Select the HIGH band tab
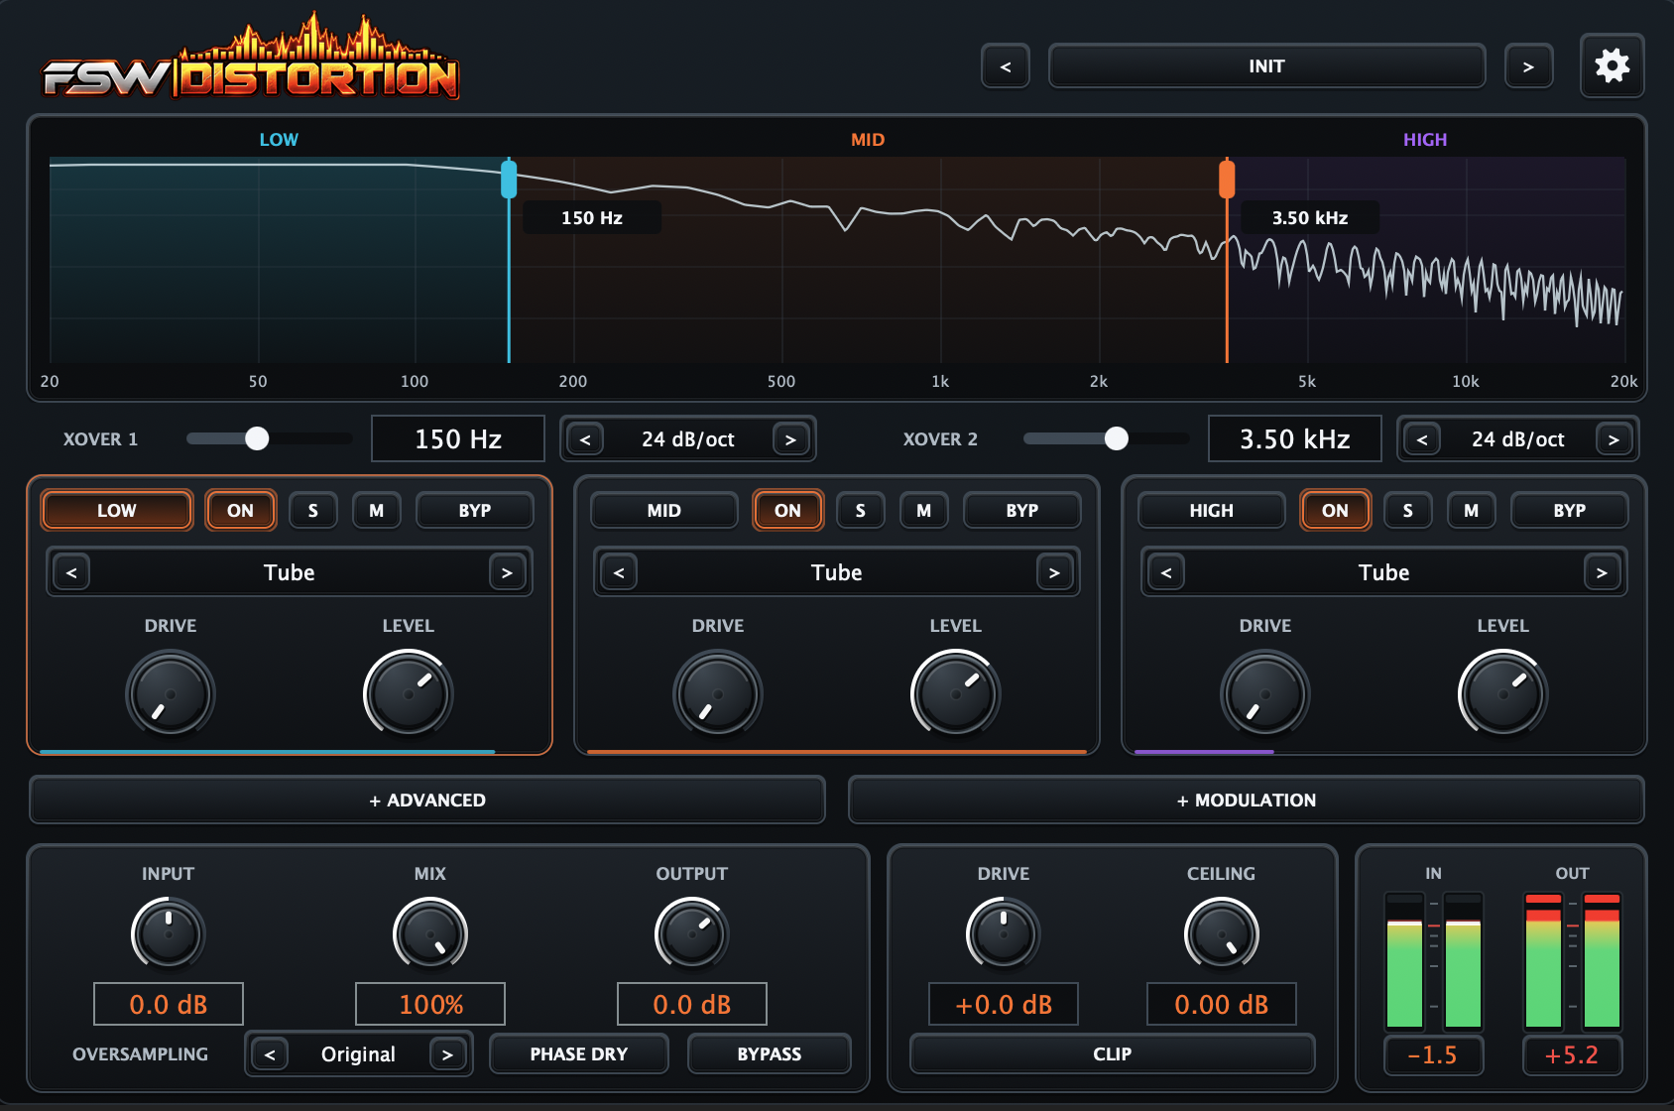 pyautogui.click(x=1212, y=510)
